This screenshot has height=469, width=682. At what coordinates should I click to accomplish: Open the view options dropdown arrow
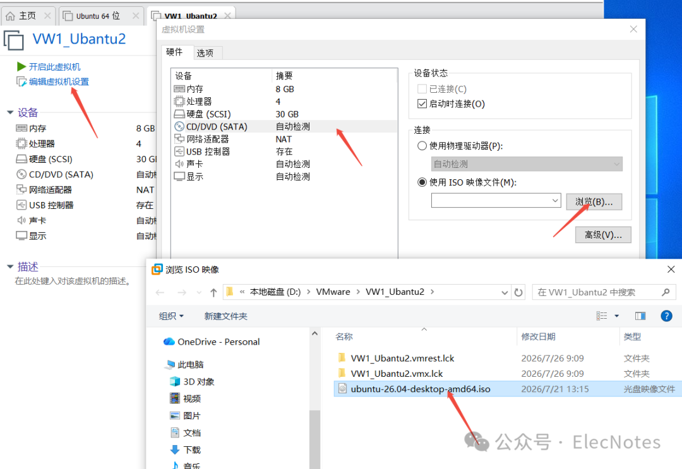617,316
